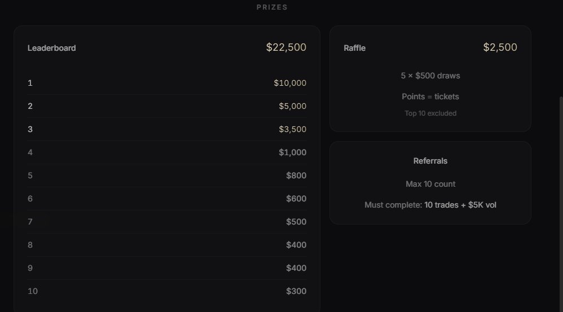The height and width of the screenshot is (312, 563).
Task: Select the Leaderboard card title
Action: tap(51, 48)
